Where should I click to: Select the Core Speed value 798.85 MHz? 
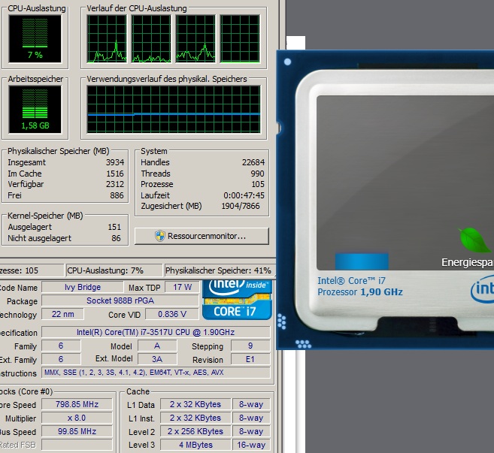click(77, 404)
